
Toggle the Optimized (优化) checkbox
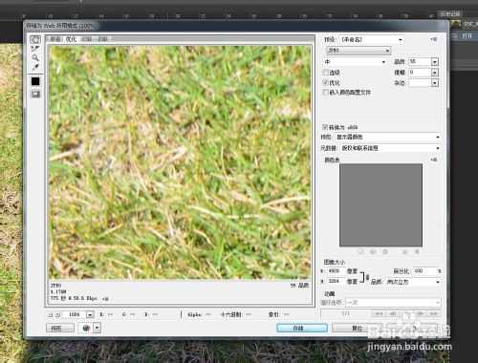(325, 82)
